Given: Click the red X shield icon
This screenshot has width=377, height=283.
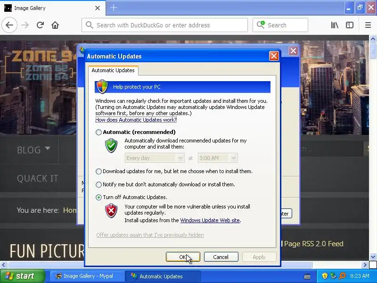Looking at the screenshot, I should (111, 210).
